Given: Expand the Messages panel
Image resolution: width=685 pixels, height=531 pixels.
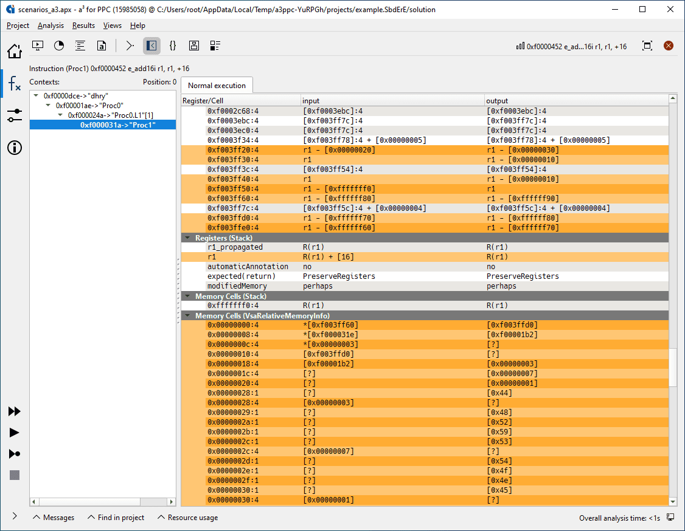Looking at the screenshot, I should [54, 518].
